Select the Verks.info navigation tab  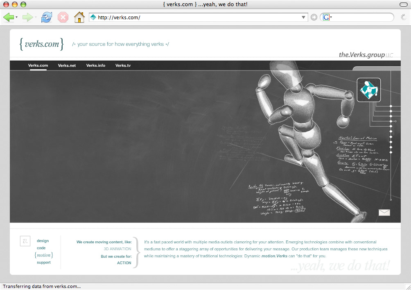pos(96,66)
